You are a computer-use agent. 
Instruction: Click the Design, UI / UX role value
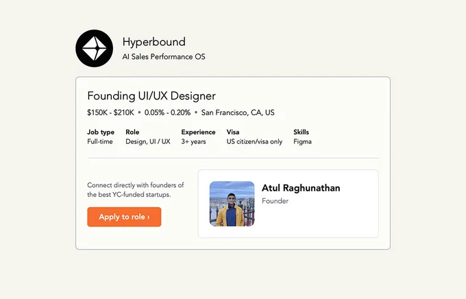click(x=148, y=142)
